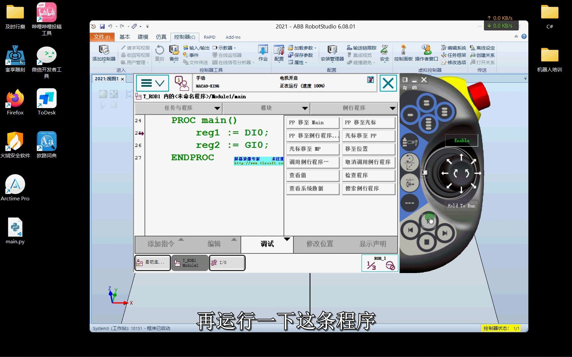Open the Firefox desktop shortcut
Screen dimensions: 572x357
pos(15,102)
